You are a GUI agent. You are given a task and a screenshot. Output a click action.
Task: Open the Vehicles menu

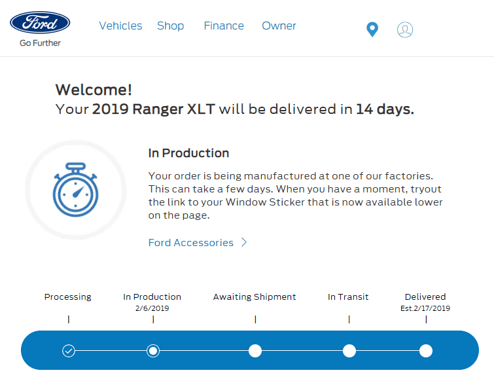(x=120, y=26)
